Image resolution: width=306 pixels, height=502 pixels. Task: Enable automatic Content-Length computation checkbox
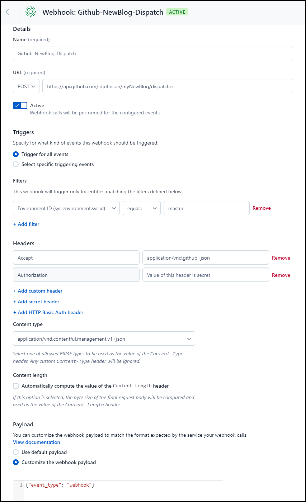[x=16, y=386]
